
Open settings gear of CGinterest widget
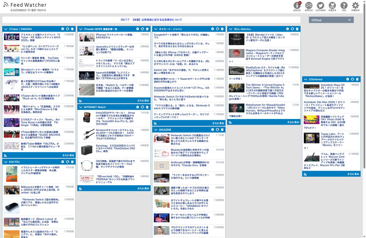pos(348,79)
